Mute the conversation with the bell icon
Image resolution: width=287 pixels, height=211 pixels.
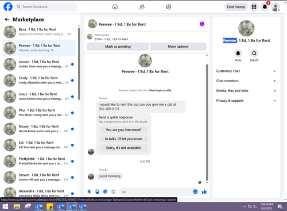pos(238,53)
